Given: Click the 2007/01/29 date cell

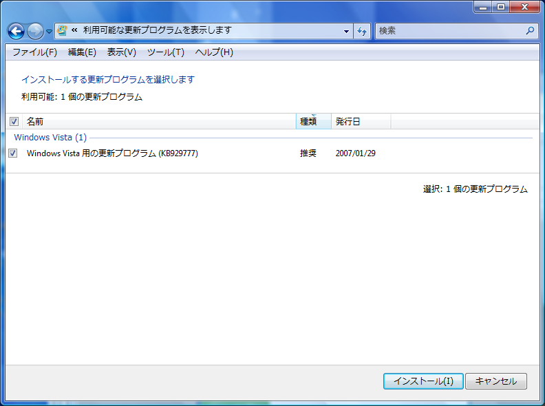Looking at the screenshot, I should 356,153.
